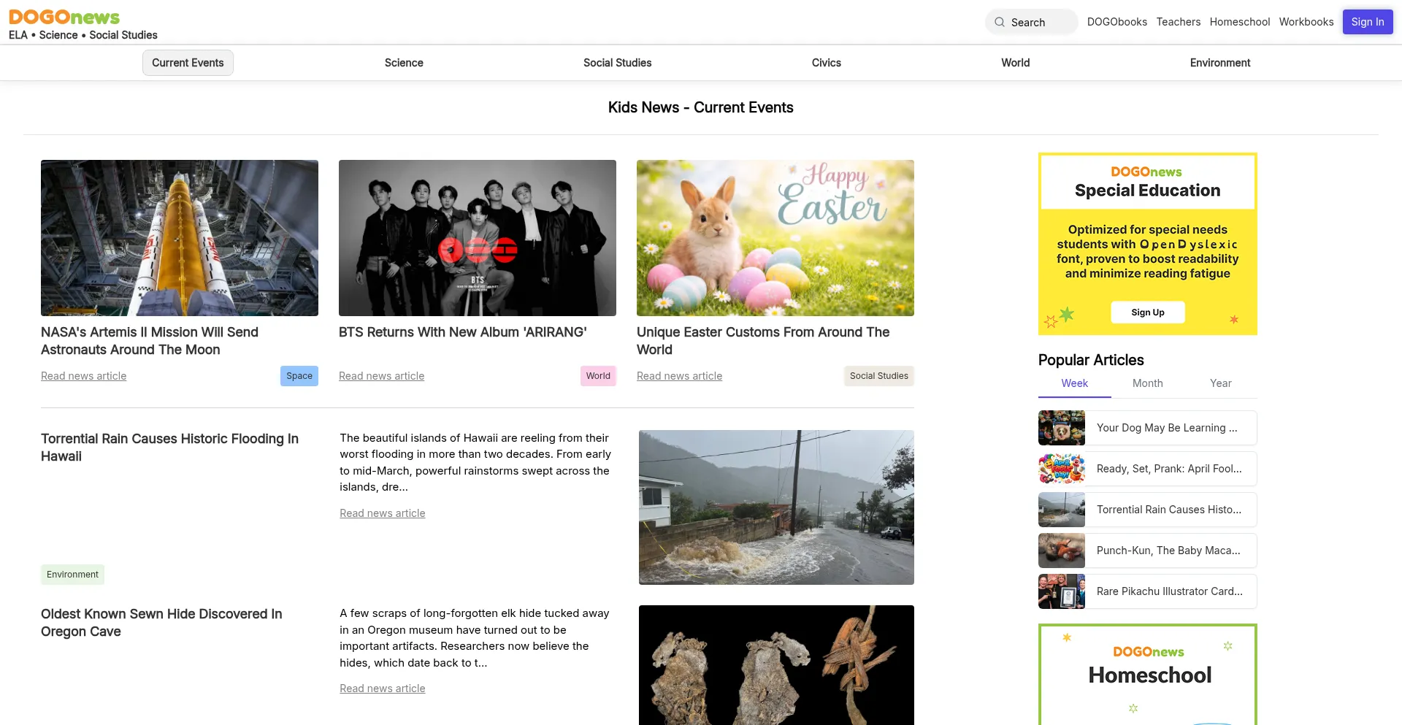Open popular article Punch-Kun, The Baby Macaque
The image size is (1402, 725).
(1168, 551)
